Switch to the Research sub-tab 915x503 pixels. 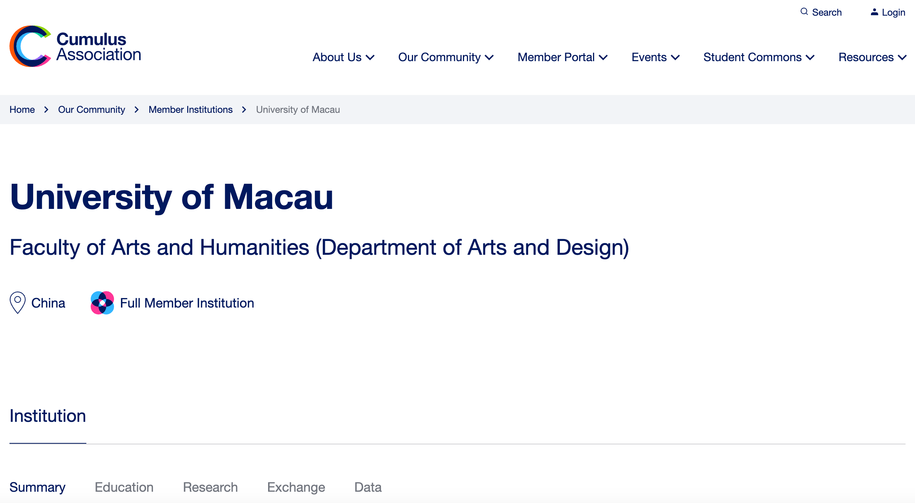pos(210,487)
